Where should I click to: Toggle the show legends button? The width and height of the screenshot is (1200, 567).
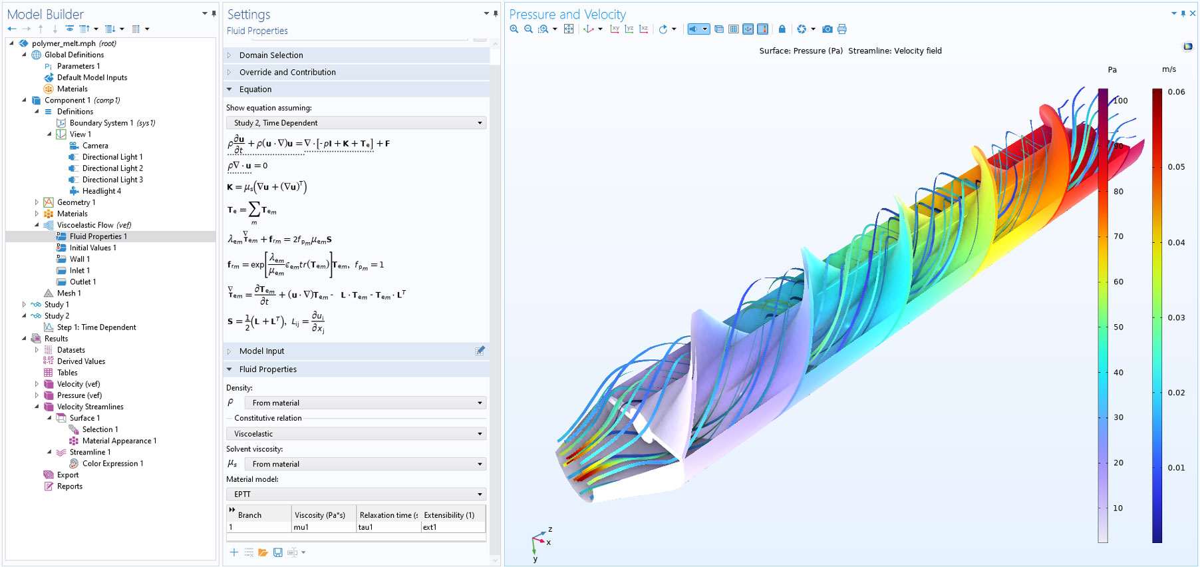click(763, 29)
